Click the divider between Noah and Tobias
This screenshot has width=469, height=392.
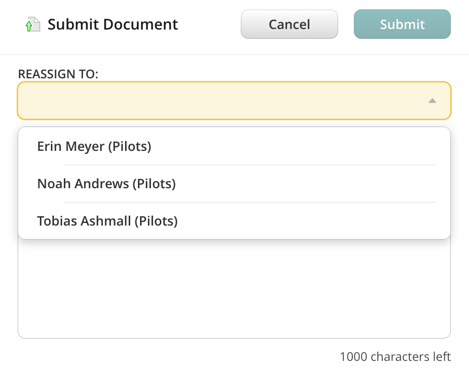coord(249,202)
